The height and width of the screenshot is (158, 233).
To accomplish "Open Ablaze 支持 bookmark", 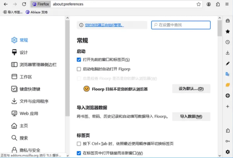I will (37, 12).
